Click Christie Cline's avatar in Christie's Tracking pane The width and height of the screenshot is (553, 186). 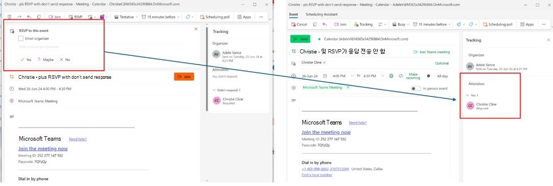[x=217, y=101]
